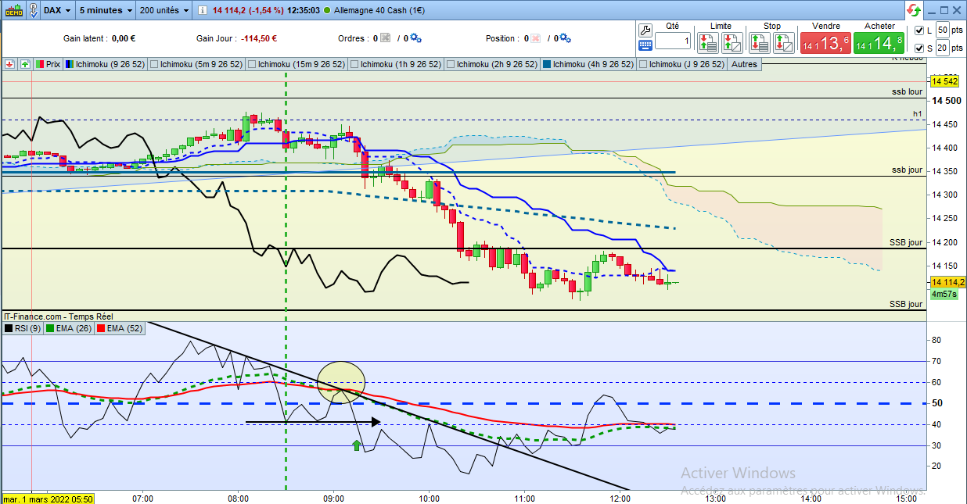Click the blue keyboard icon
This screenshot has height=504, width=967.
tap(645, 46)
